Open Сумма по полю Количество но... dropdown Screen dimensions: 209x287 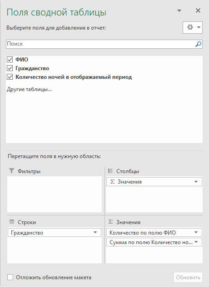[x=196, y=242]
